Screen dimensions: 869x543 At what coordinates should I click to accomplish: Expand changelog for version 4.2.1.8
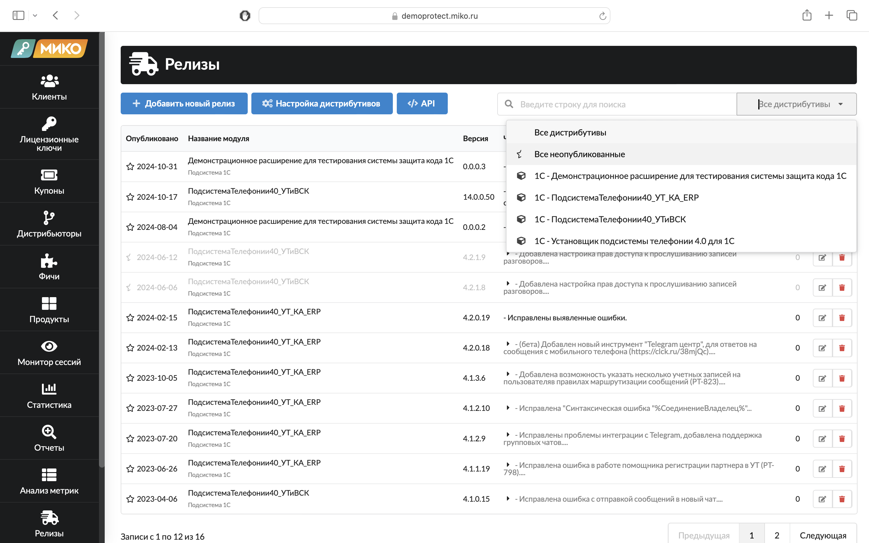(508, 283)
